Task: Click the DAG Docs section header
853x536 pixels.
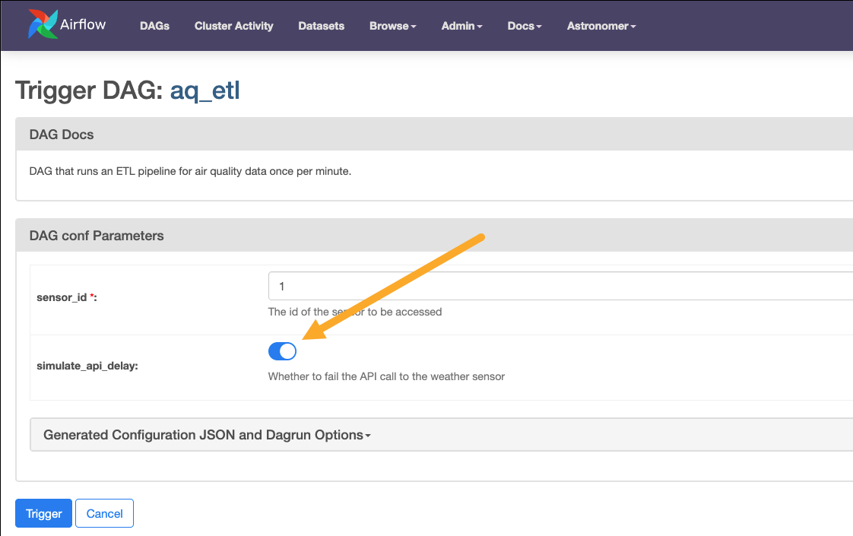Action: pos(62,134)
